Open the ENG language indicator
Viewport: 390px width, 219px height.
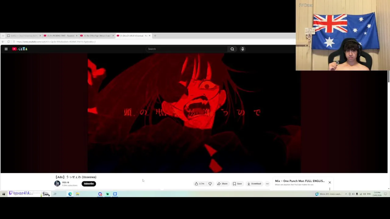(369, 194)
